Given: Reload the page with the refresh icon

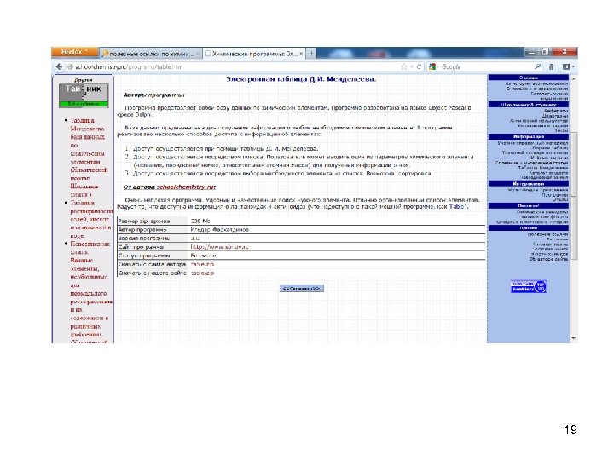Looking at the screenshot, I should tap(419, 67).
